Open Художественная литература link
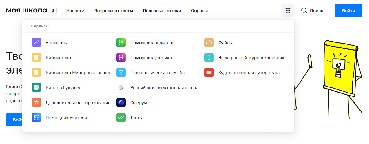 [249, 73]
